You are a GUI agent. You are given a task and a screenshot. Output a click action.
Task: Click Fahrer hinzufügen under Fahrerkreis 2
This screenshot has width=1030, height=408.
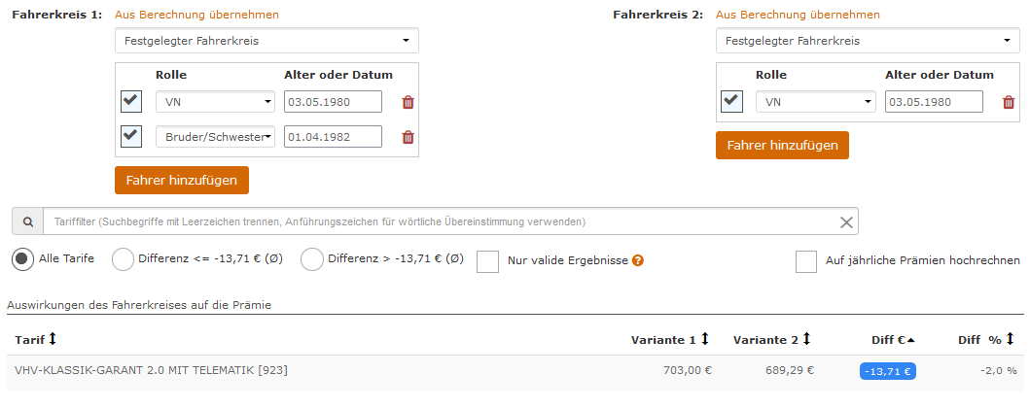782,145
